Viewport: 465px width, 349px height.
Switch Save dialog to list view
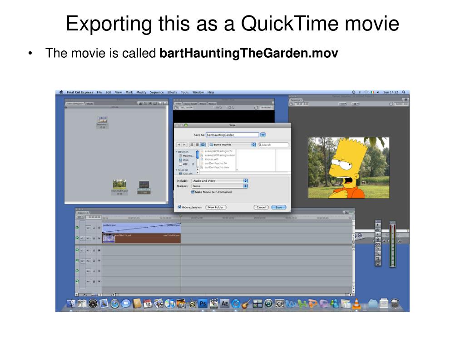[197, 145]
